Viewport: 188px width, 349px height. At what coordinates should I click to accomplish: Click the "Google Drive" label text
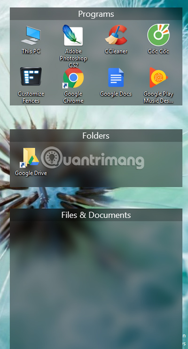point(31,173)
